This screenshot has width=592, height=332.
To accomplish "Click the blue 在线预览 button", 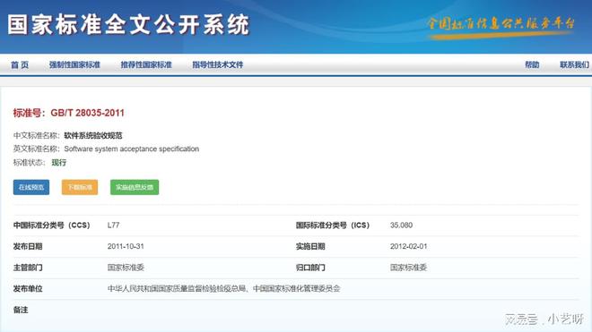I will point(31,187).
